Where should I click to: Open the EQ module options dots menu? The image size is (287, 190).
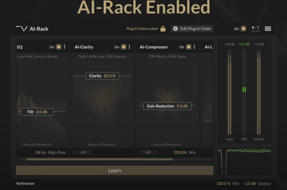pos(65,47)
